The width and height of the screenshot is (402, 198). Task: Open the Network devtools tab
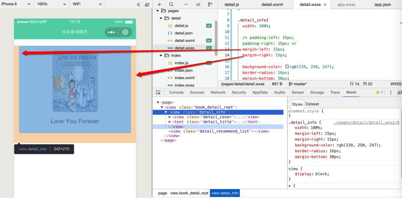(218, 92)
